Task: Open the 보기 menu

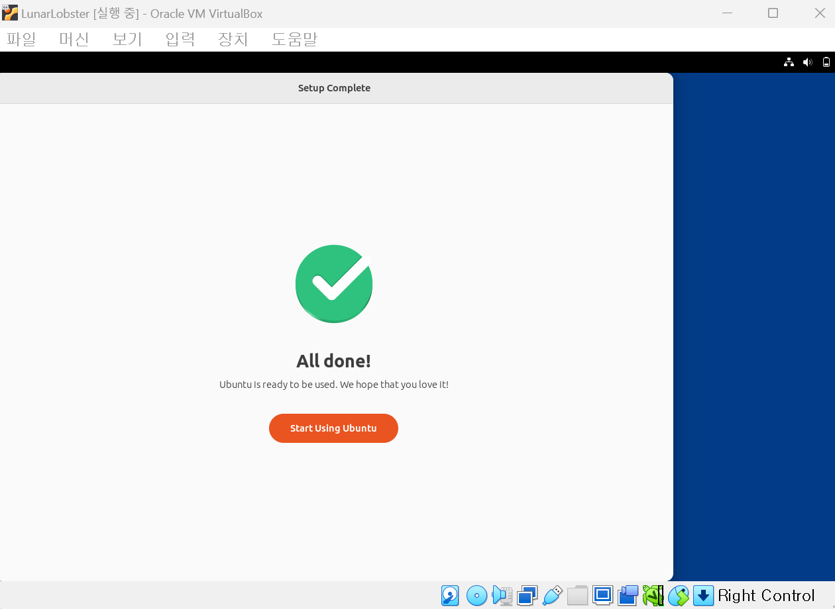Action: 127,39
